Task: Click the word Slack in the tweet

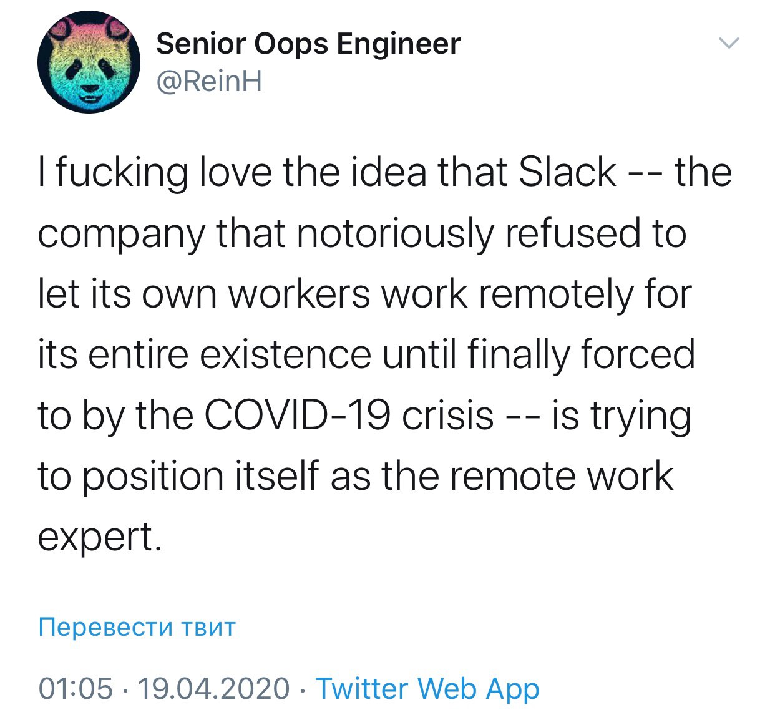Action: (x=567, y=172)
